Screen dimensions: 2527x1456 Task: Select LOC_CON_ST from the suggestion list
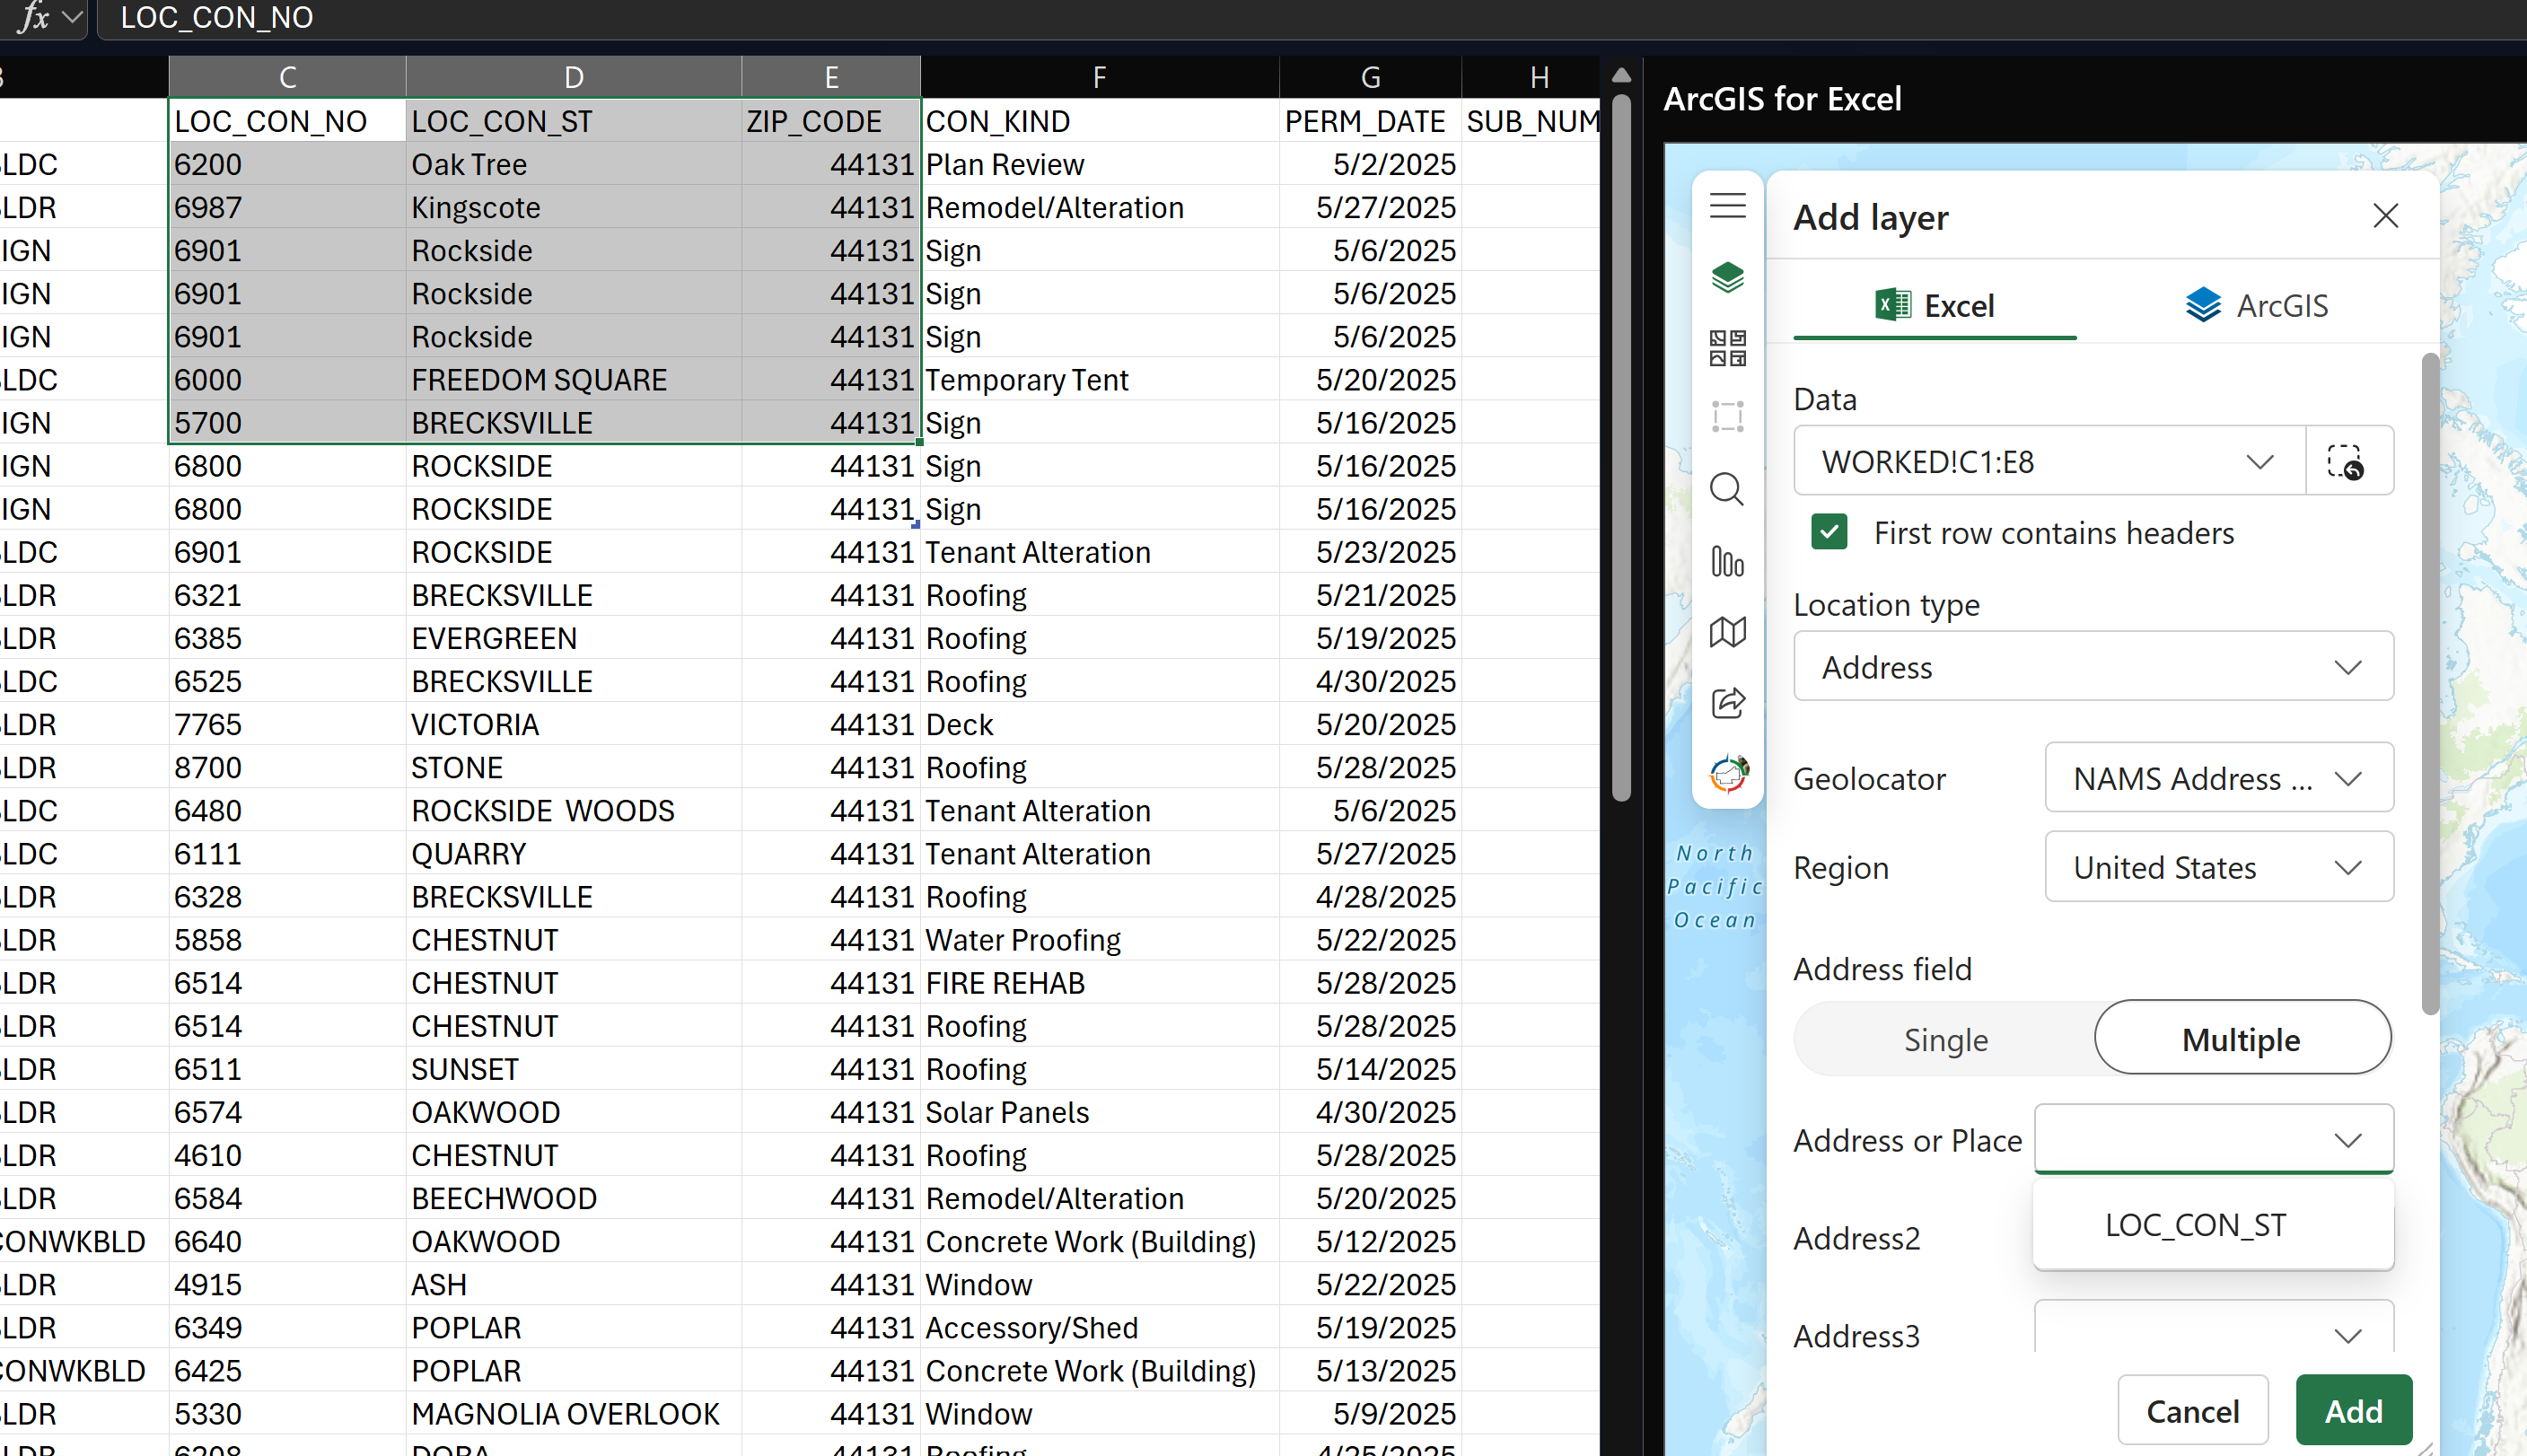click(2194, 1224)
